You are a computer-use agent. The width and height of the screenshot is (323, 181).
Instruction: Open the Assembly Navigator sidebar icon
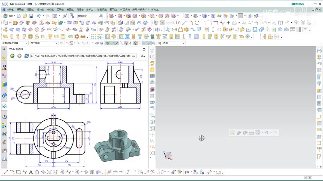4,59
